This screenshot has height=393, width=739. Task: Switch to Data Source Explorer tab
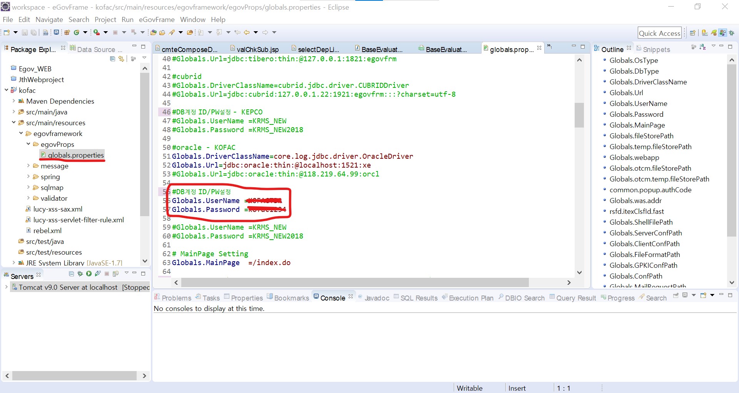pyautogui.click(x=96, y=49)
